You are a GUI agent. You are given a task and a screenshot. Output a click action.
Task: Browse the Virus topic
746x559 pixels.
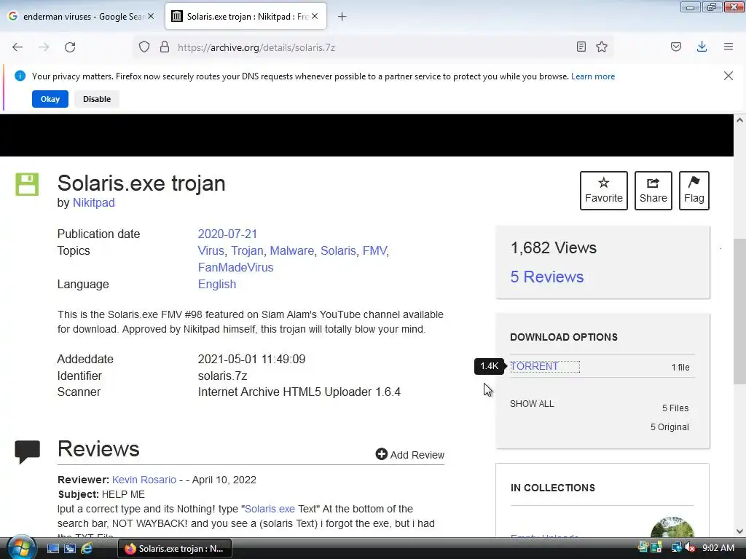211,250
